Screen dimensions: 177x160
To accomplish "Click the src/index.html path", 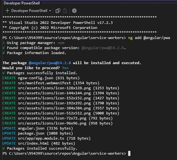I will [x=33, y=143].
